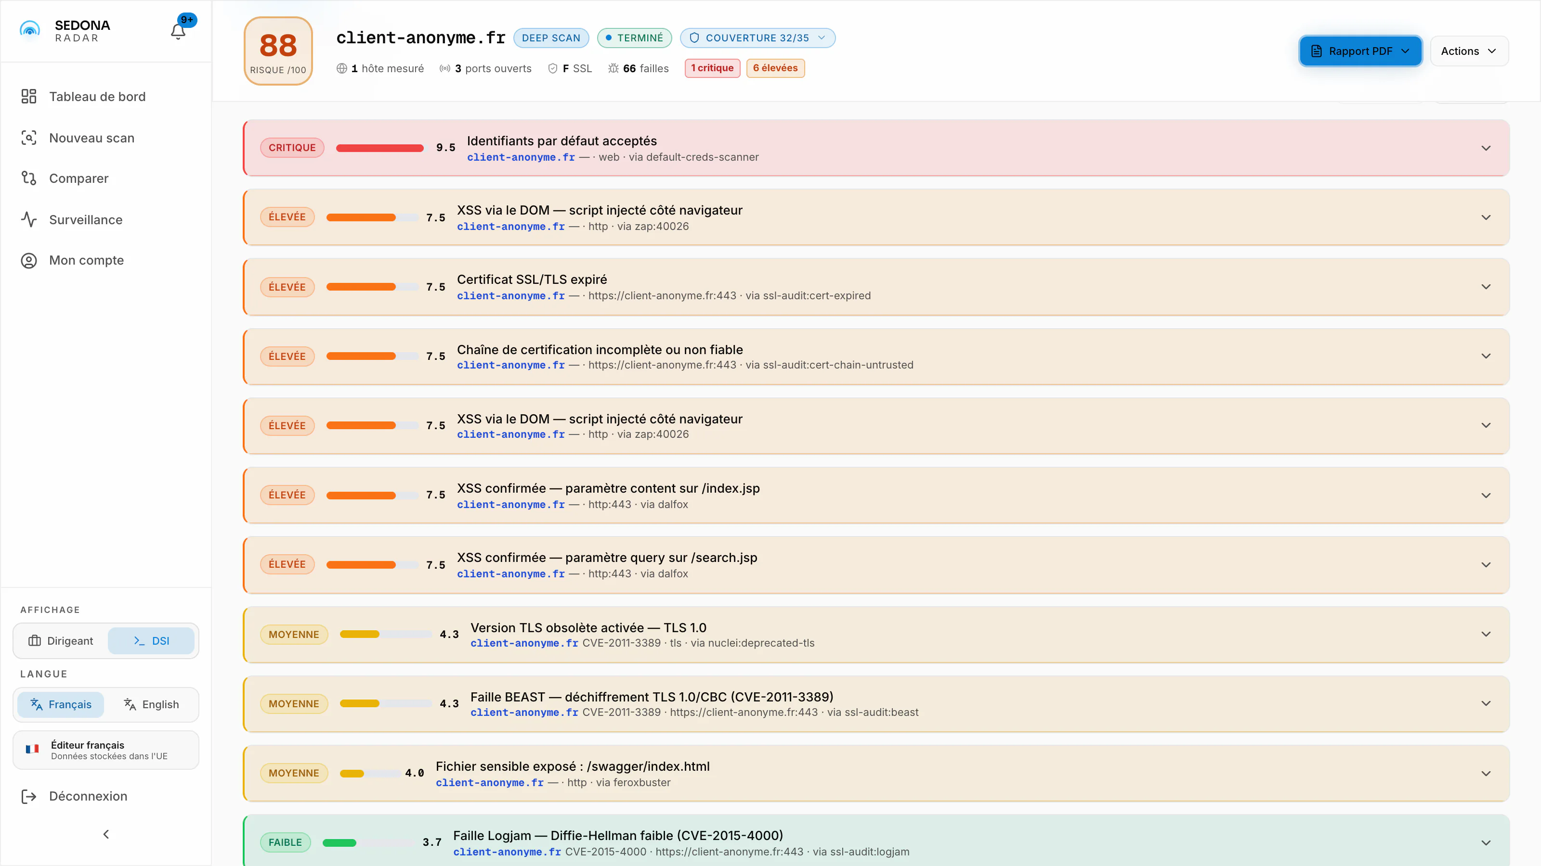Click the shield icon beside F SSL
The width and height of the screenshot is (1541, 866).
pyautogui.click(x=553, y=68)
